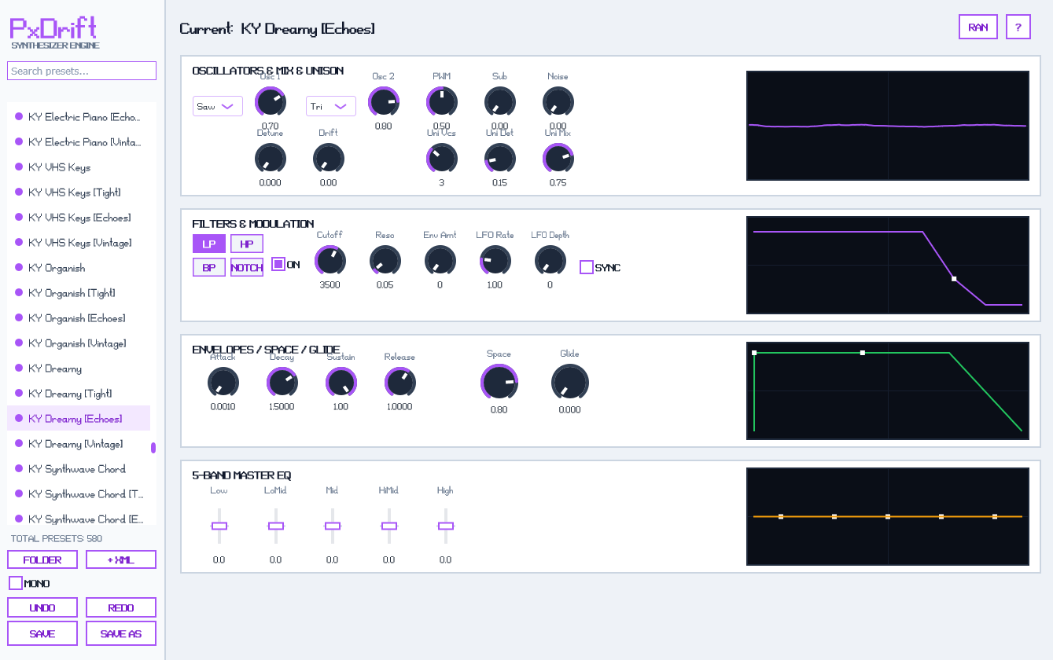Click the REDO button
1053x660 pixels.
point(121,607)
